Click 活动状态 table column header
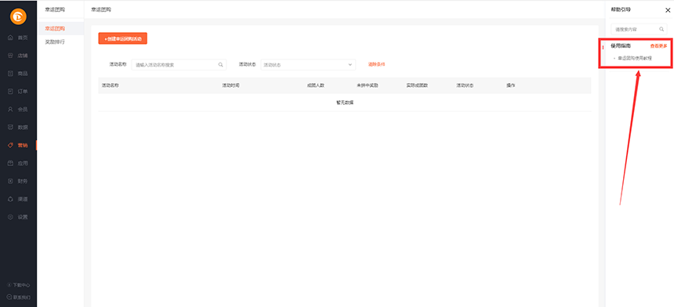Viewport: 674px width, 307px height. click(465, 85)
